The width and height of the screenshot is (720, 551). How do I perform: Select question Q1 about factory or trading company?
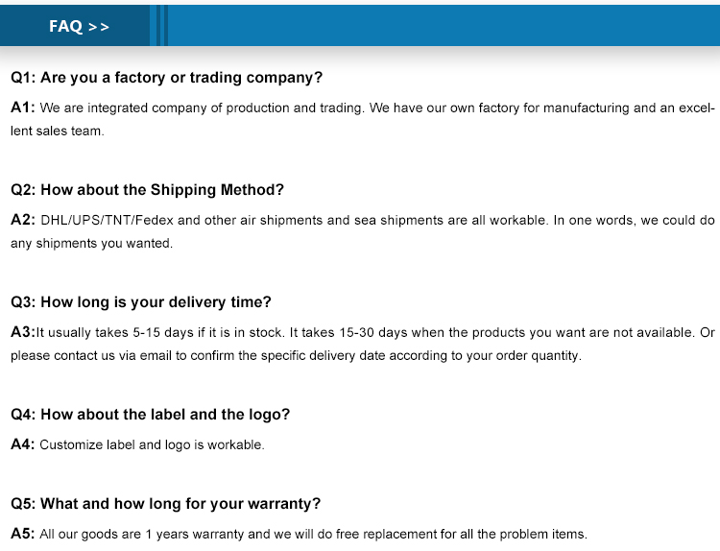pos(167,78)
